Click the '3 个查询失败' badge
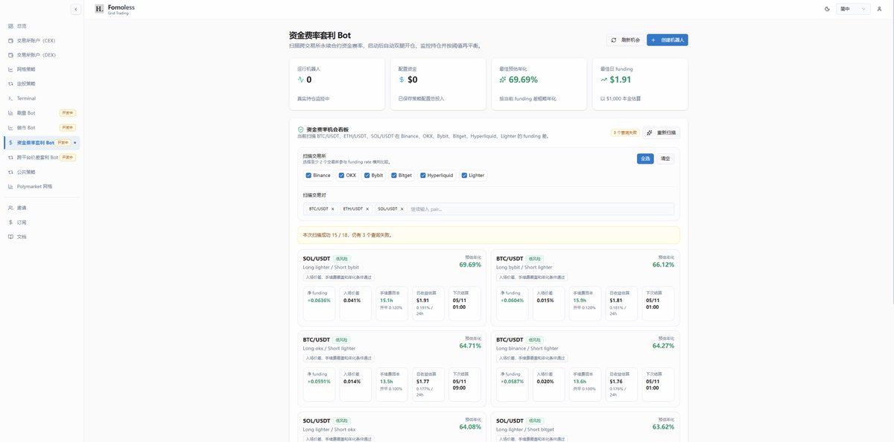Viewport: 894px width, 442px height. point(625,132)
